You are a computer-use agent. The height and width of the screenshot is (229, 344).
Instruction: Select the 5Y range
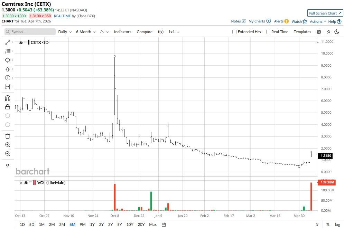point(120,225)
